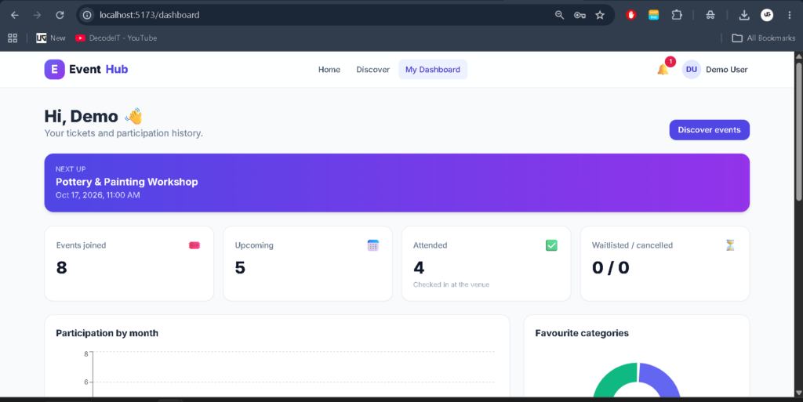Image resolution: width=803 pixels, height=402 pixels.
Task: Click the page's vertical scrollbar thumb
Action: pos(798,130)
